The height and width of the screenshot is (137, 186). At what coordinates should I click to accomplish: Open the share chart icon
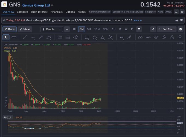coord(153,29)
